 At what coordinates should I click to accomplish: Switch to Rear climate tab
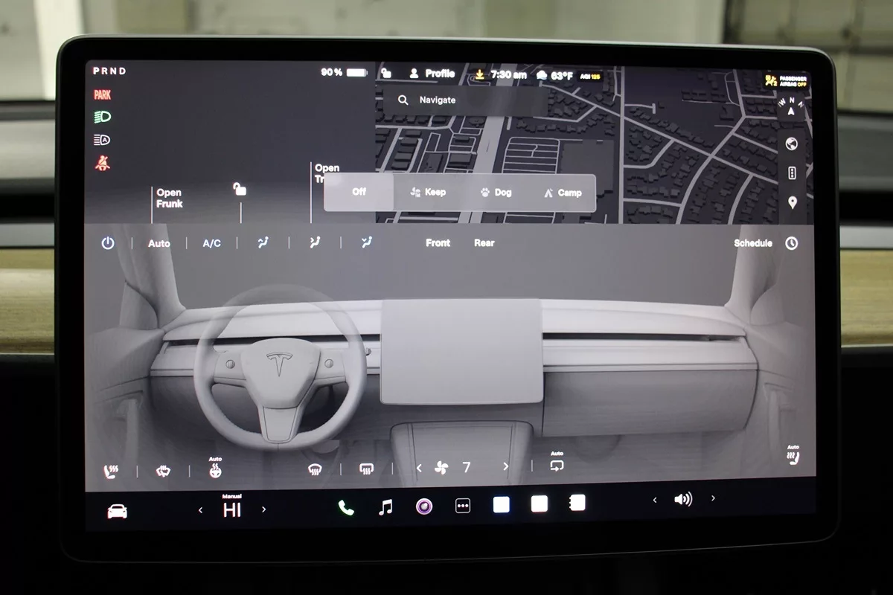(484, 243)
